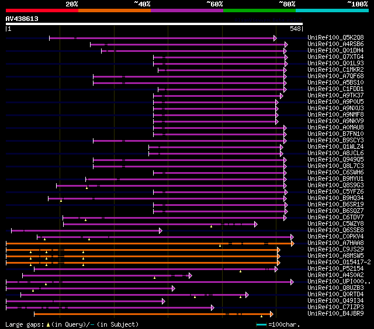
Task: Click the orange ~40% identity legend segment
Action: click(115, 10)
